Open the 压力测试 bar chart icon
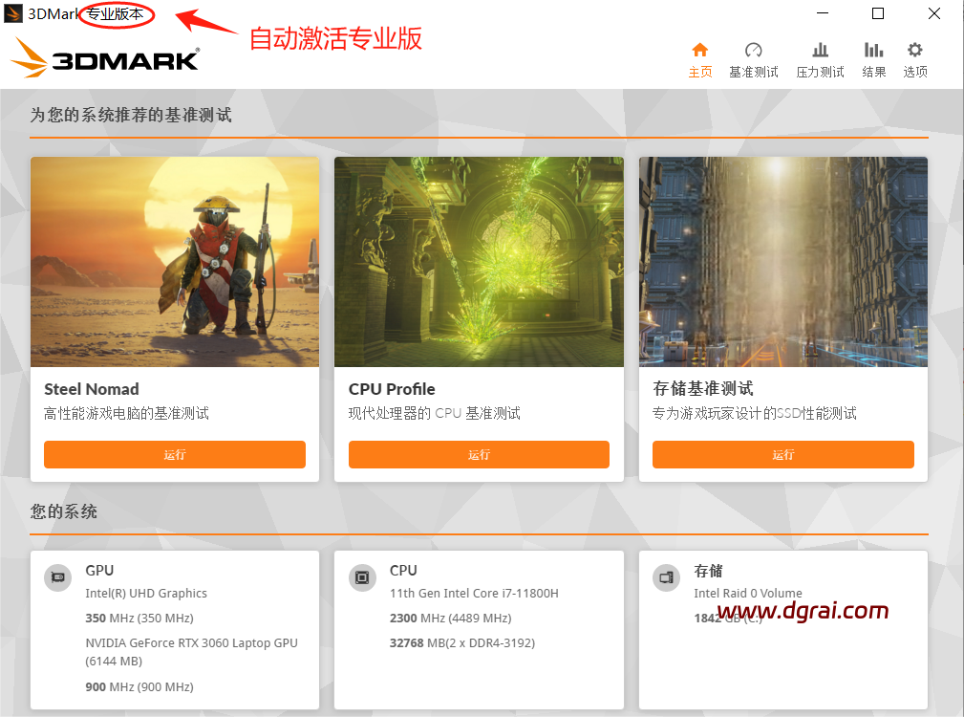 (820, 50)
